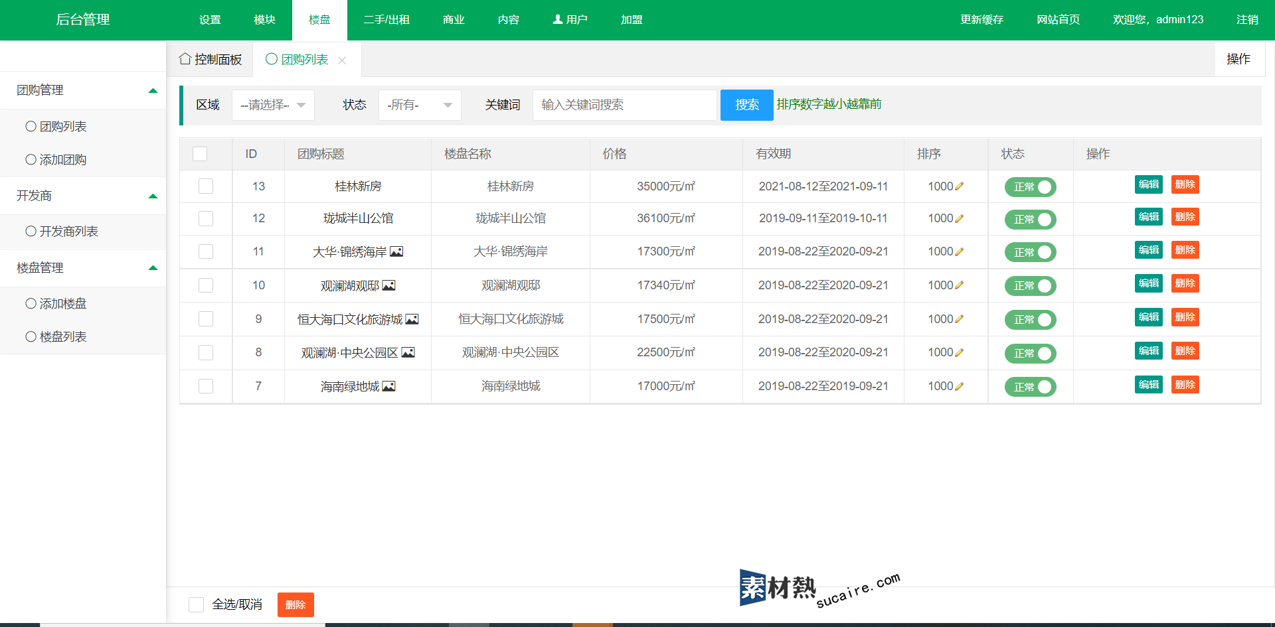Open the 区域 请选择 dropdown

(273, 105)
